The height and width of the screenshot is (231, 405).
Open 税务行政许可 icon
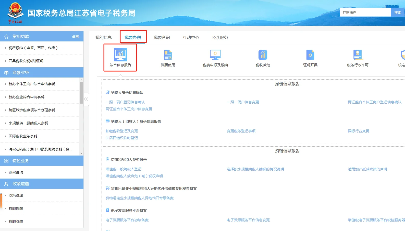[x=358, y=55]
